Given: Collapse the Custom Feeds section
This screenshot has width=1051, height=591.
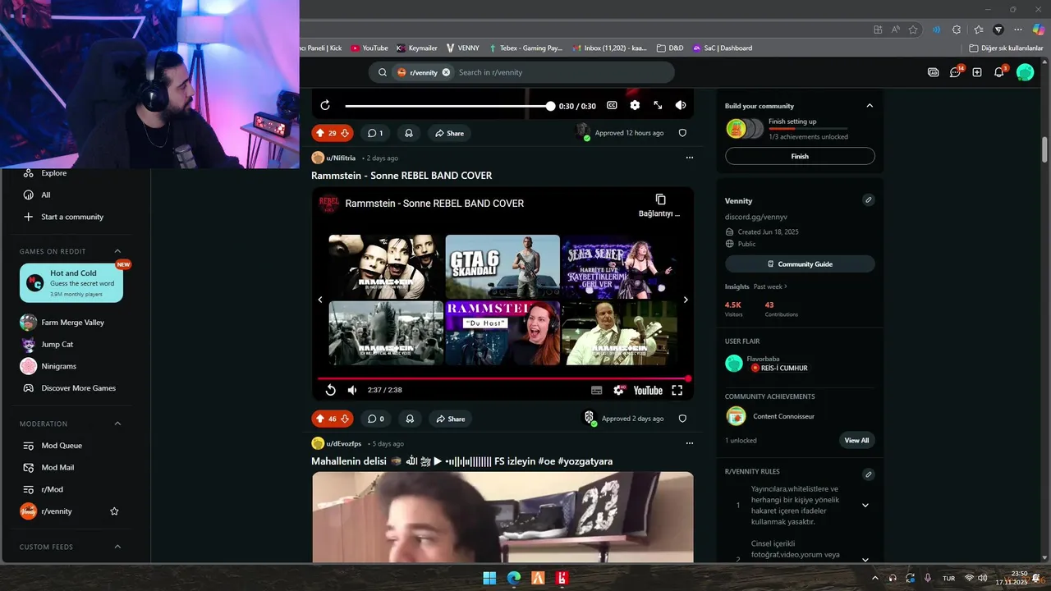Looking at the screenshot, I should click(x=117, y=547).
